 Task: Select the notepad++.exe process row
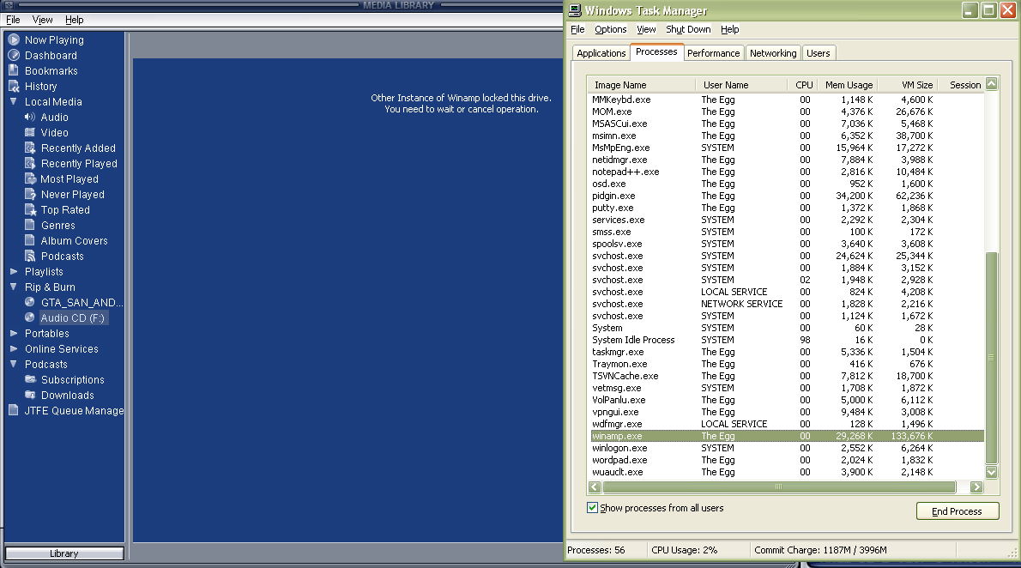pos(788,172)
